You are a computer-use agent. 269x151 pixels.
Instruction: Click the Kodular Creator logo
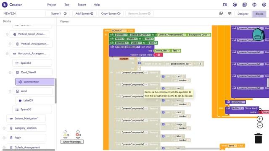click(5, 5)
